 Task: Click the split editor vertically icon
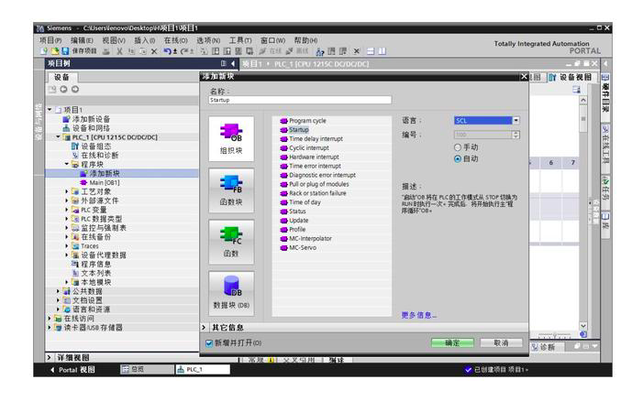tap(382, 51)
